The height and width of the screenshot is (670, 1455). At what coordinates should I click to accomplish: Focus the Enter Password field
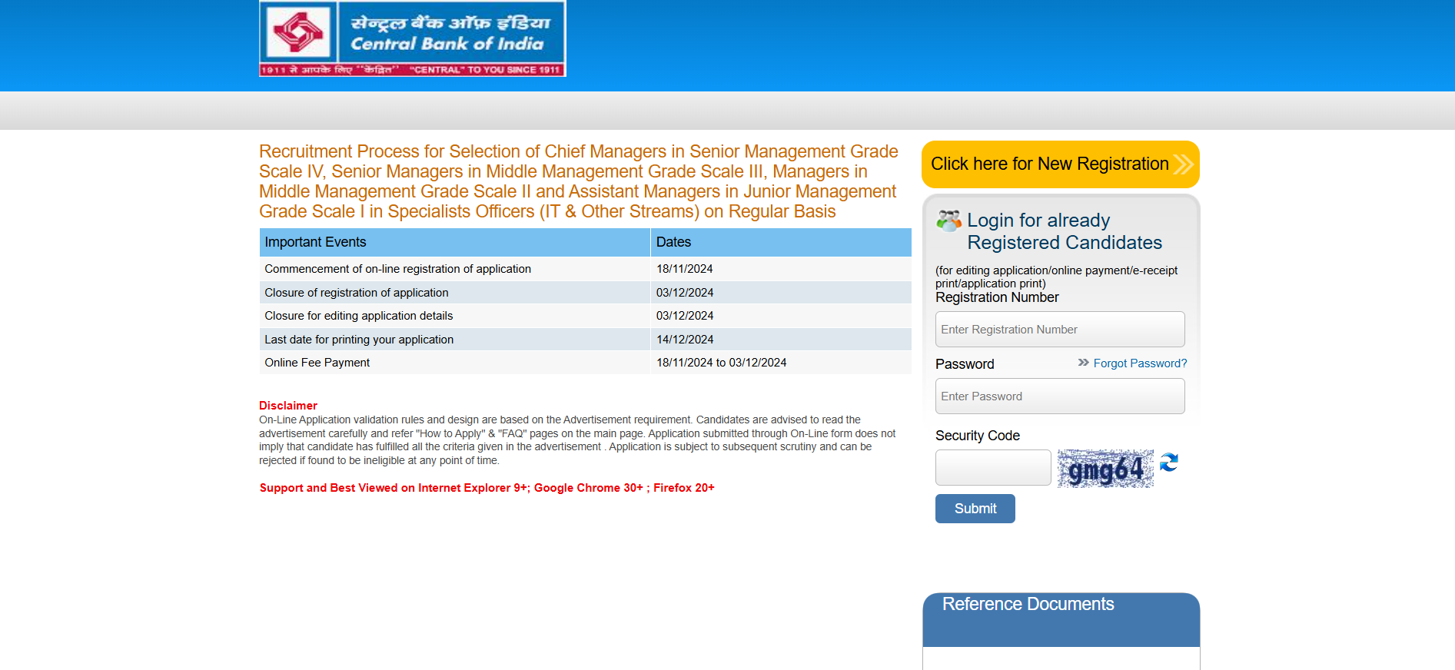pos(1060,396)
